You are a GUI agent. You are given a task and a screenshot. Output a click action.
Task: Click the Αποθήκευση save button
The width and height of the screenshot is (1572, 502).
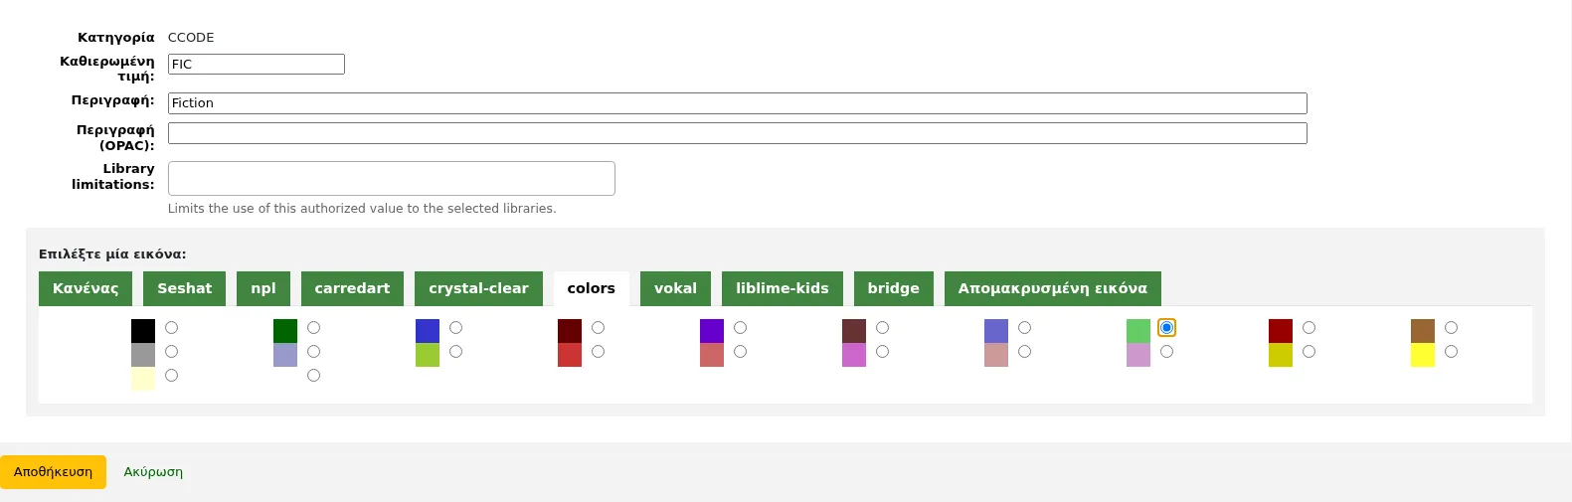click(53, 472)
